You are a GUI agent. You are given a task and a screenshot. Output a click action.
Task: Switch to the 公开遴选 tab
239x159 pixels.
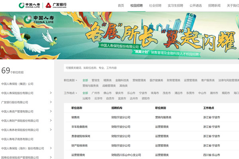tap(196, 6)
